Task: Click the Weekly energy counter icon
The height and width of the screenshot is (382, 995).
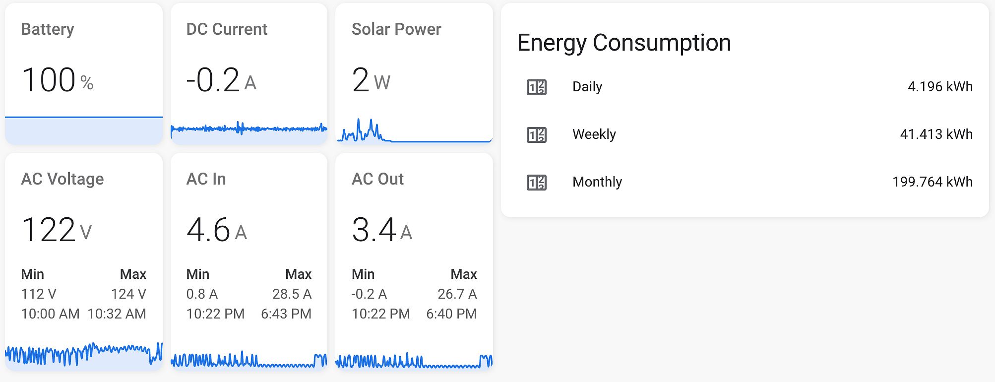Action: point(536,135)
